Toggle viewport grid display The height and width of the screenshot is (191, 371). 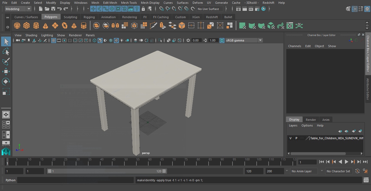[x=54, y=40]
